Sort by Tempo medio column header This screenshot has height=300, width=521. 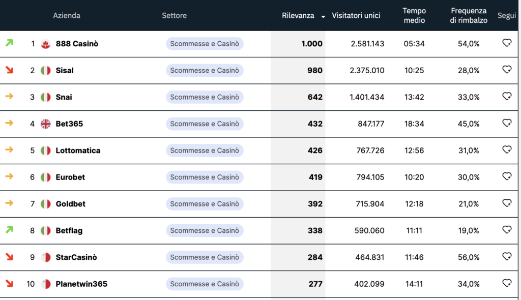[x=414, y=16]
